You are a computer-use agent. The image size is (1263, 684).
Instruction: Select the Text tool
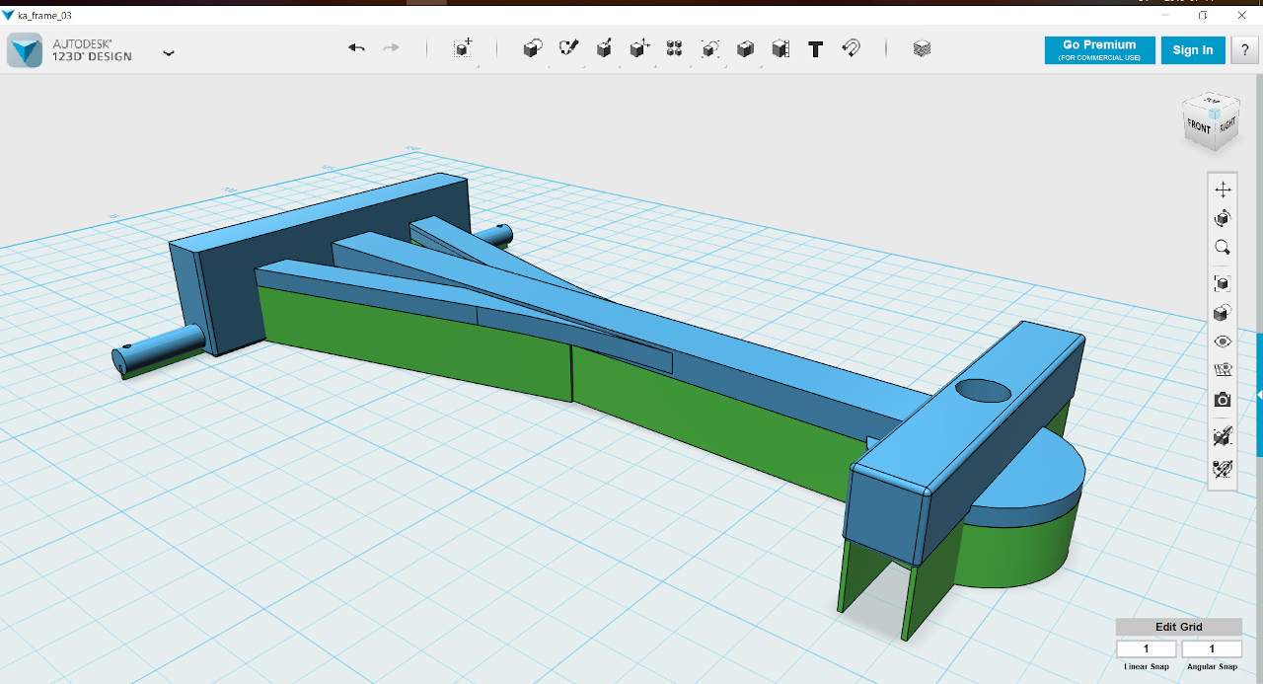coord(815,49)
